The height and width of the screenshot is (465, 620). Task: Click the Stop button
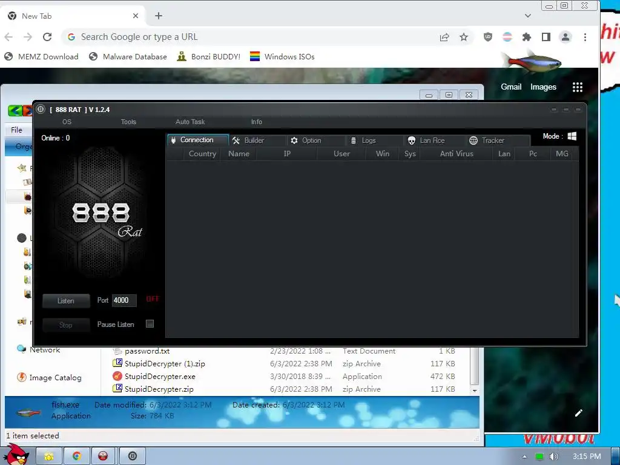point(65,325)
